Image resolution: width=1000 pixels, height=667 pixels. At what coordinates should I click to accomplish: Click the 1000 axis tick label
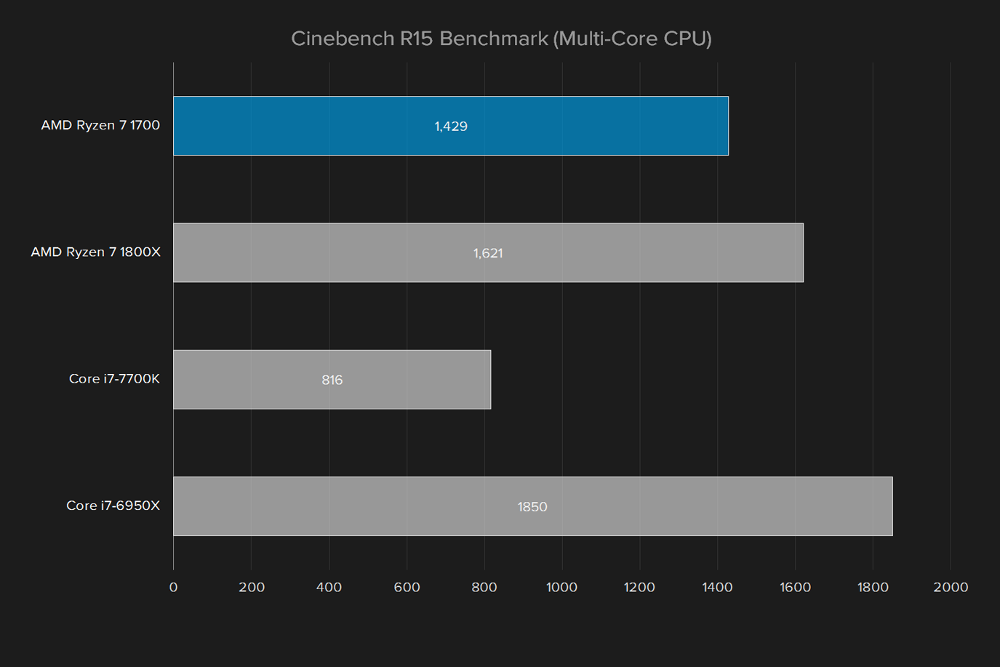click(561, 587)
